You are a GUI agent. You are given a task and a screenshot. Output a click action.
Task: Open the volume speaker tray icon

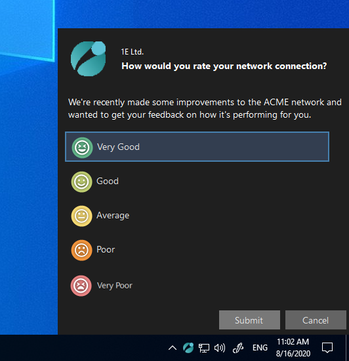tap(220, 348)
